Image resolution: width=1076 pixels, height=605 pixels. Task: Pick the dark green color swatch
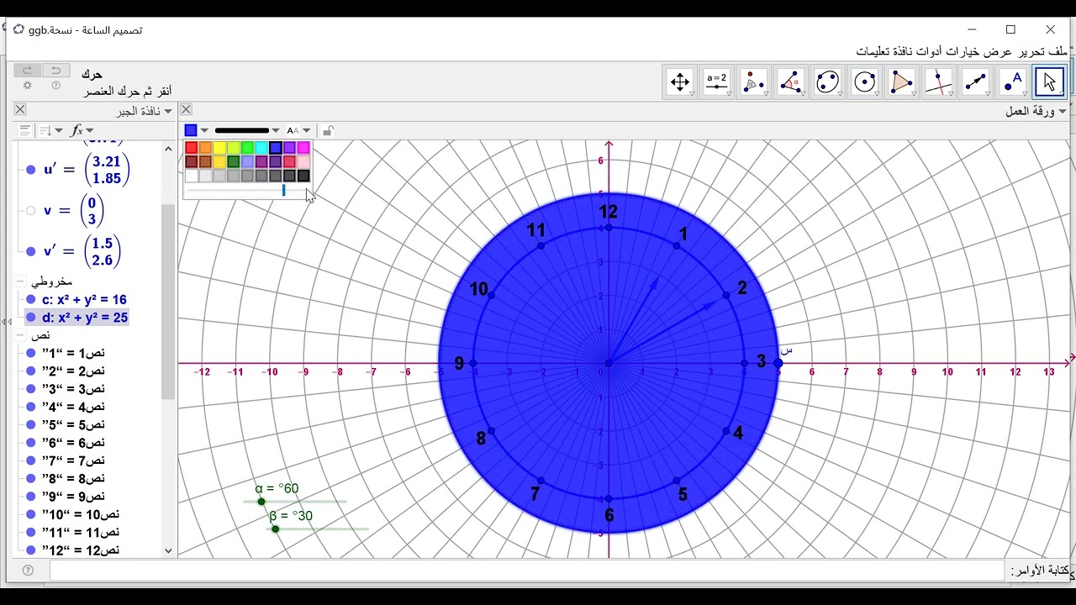(x=234, y=161)
